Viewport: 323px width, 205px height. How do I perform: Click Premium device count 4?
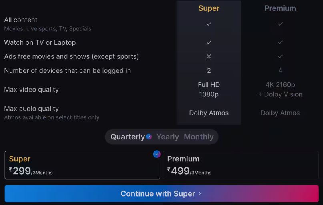(280, 70)
